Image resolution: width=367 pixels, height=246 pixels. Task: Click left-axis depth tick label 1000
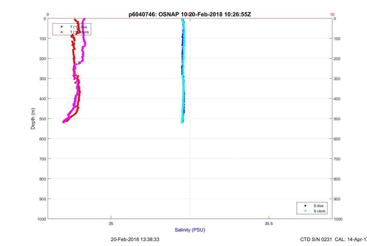[x=42, y=219]
